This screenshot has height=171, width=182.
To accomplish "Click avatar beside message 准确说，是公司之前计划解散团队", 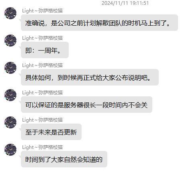I will click(x=10, y=13).
